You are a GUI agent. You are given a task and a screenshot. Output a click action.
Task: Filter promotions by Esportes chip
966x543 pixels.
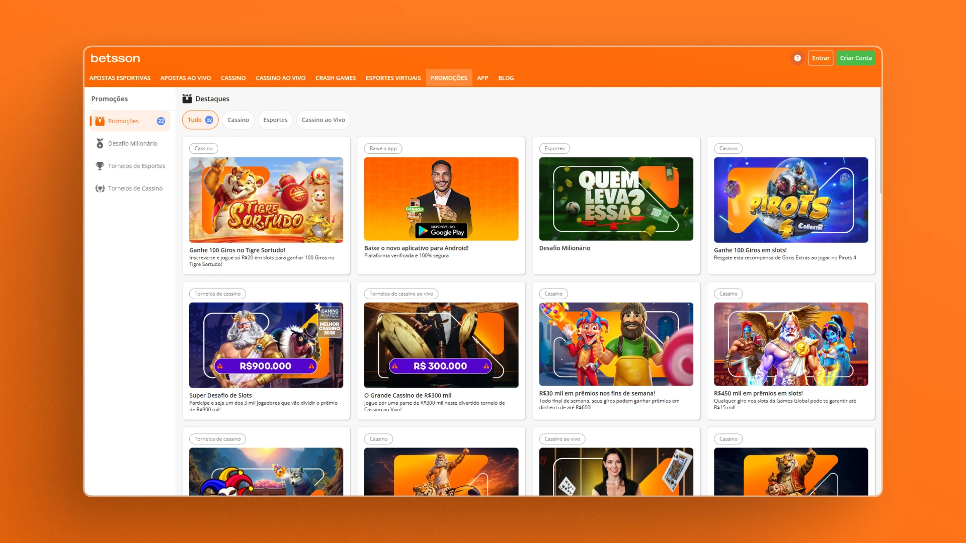275,120
